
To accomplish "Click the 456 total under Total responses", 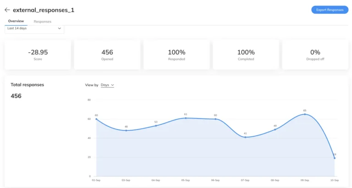I will pyautogui.click(x=16, y=96).
